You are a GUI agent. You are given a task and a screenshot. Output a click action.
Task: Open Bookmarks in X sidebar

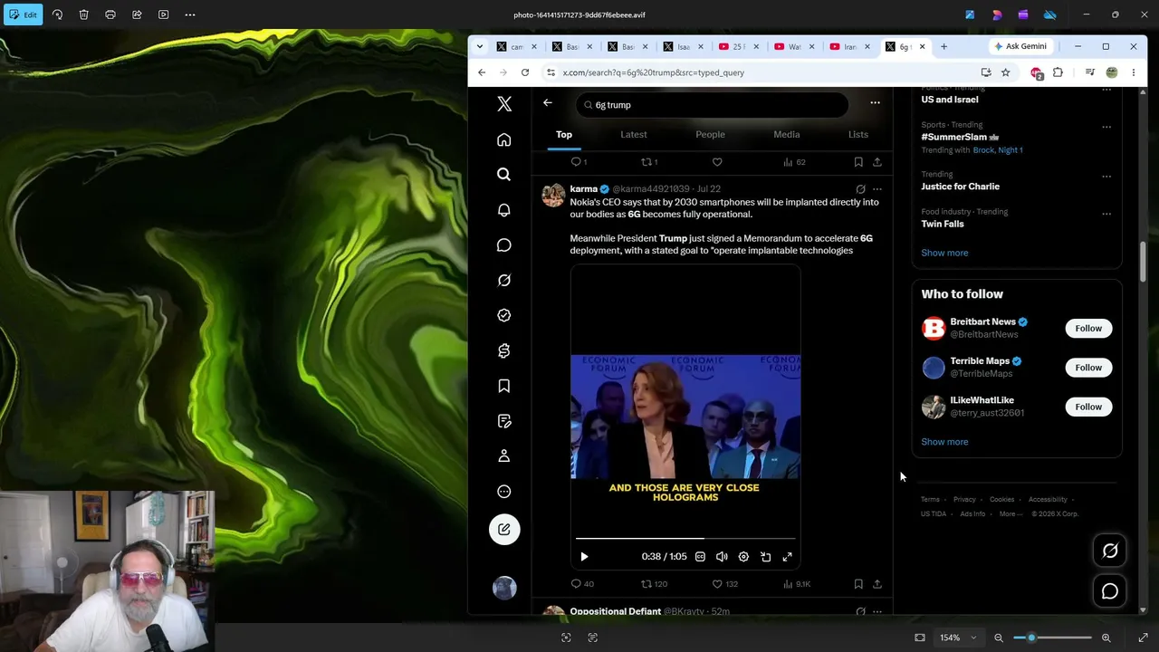504,386
